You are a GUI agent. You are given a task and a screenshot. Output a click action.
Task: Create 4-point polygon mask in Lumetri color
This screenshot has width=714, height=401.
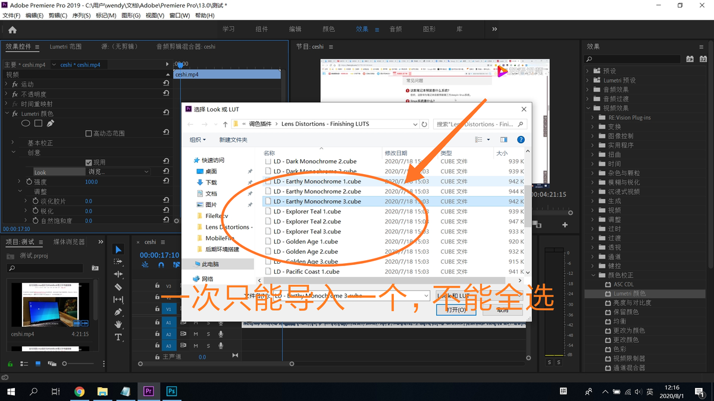[x=38, y=124]
